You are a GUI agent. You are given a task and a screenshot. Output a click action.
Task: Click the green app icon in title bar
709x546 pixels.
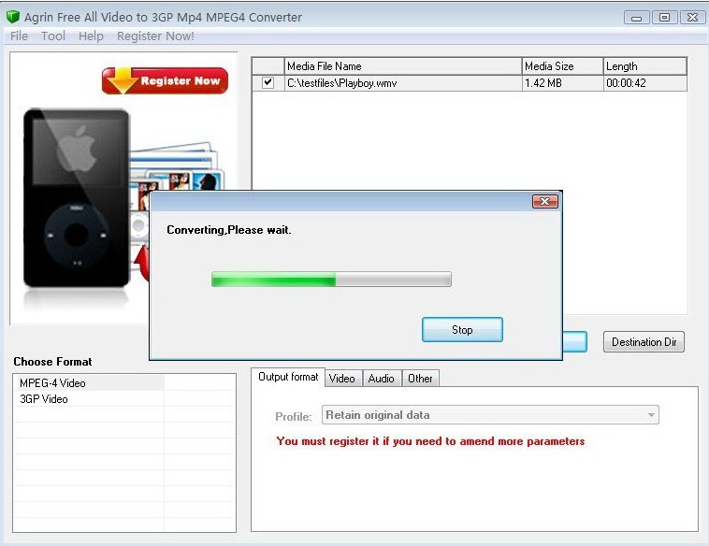click(13, 17)
